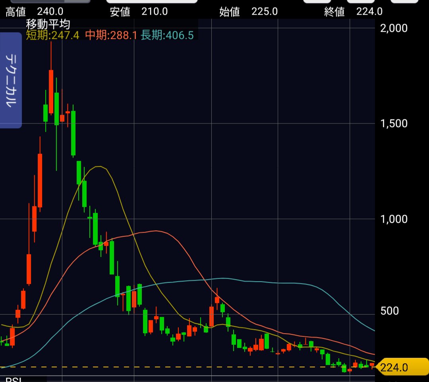Click the 高値 240.0 value
Viewport: 429px width, 382px height.
(35, 12)
